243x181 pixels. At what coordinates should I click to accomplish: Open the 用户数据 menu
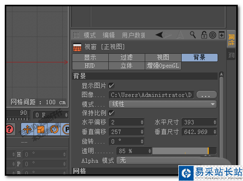[x=134, y=35]
